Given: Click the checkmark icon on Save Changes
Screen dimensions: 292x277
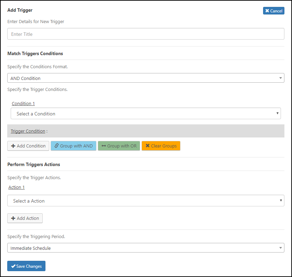Looking at the screenshot, I should pos(13,266).
